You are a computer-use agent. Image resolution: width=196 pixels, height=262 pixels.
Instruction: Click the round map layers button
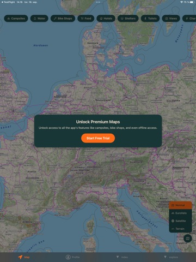[188, 238]
